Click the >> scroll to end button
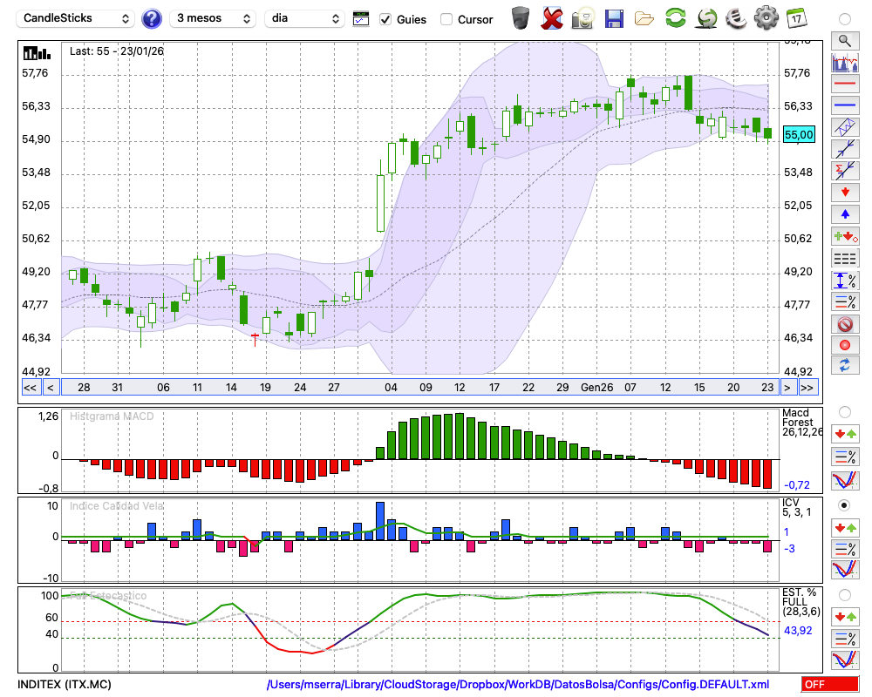Image resolution: width=872 pixels, height=697 pixels. pyautogui.click(x=807, y=388)
